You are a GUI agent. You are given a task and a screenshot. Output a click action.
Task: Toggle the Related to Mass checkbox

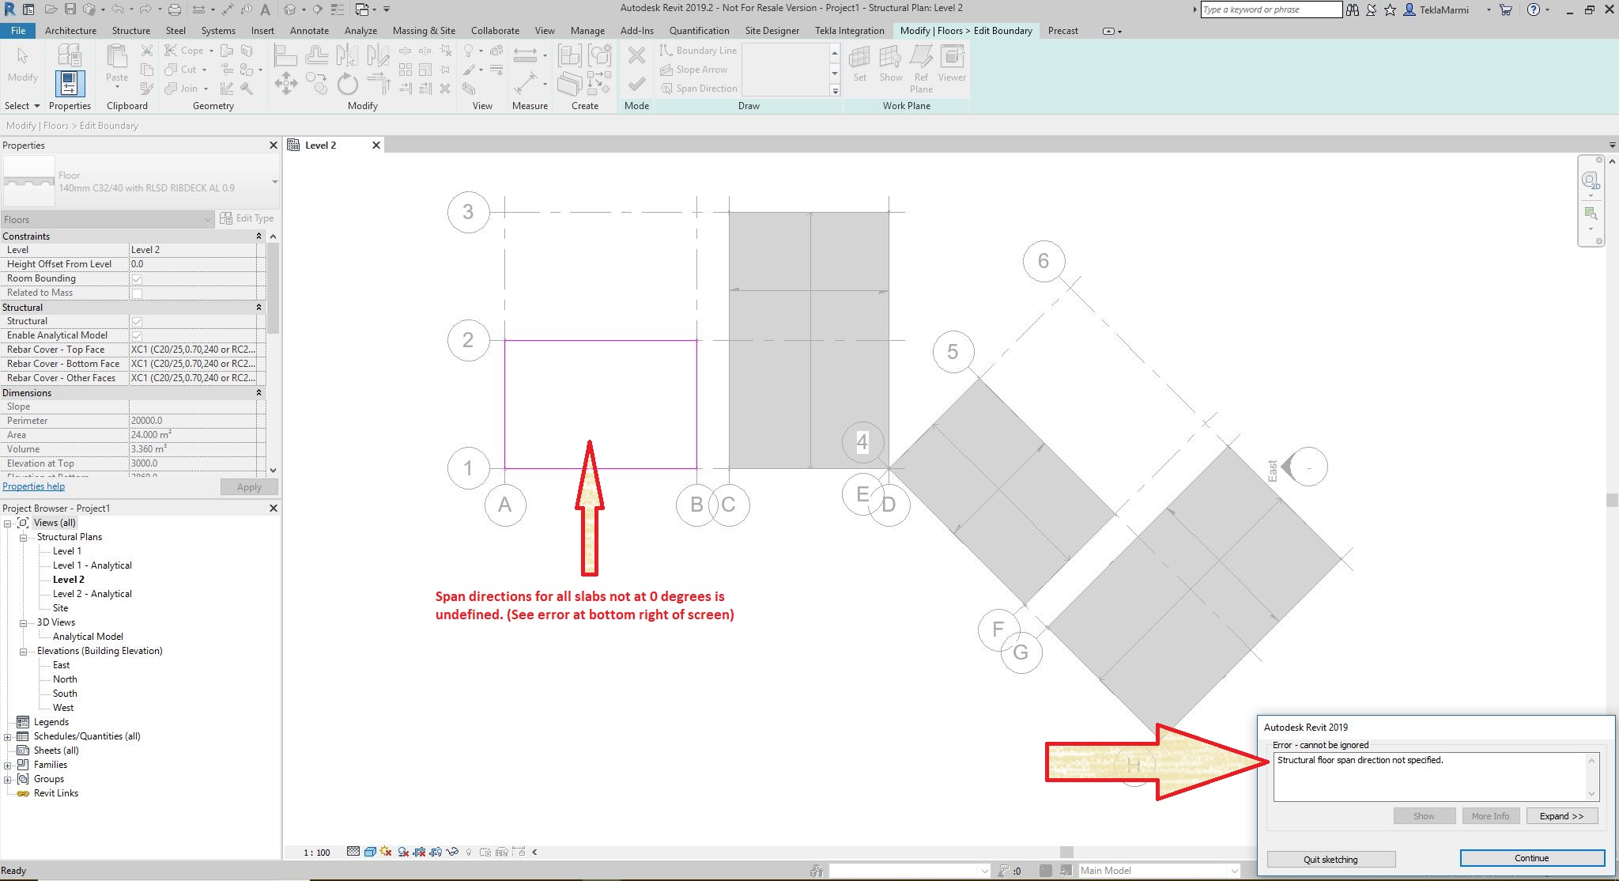(137, 293)
